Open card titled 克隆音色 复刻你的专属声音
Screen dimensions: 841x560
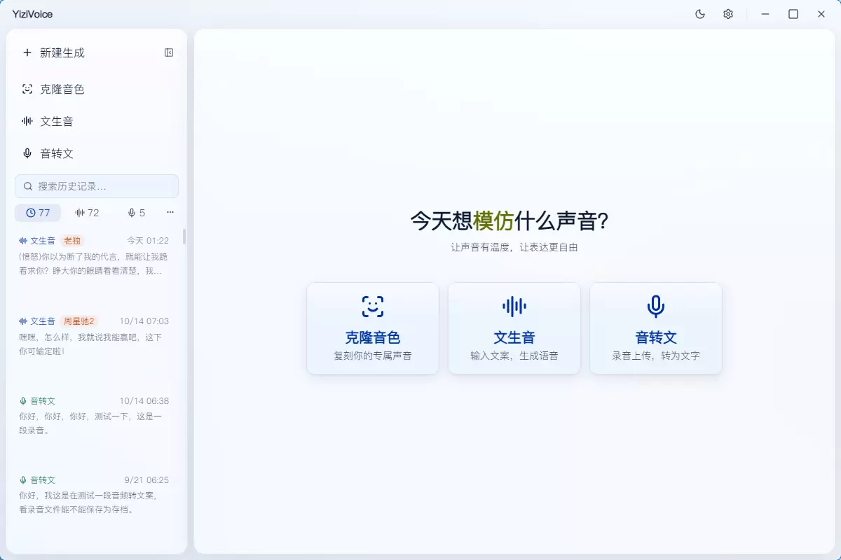373,328
